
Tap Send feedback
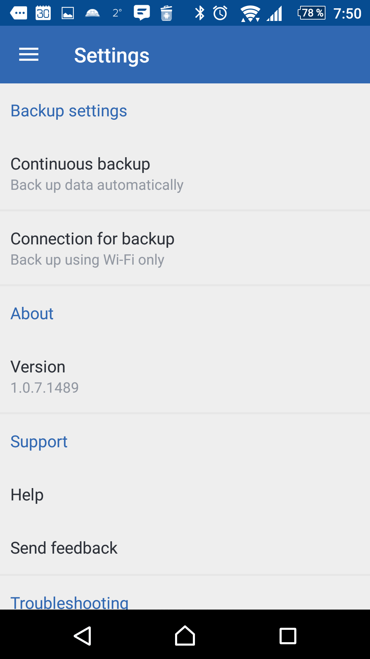[185, 548]
